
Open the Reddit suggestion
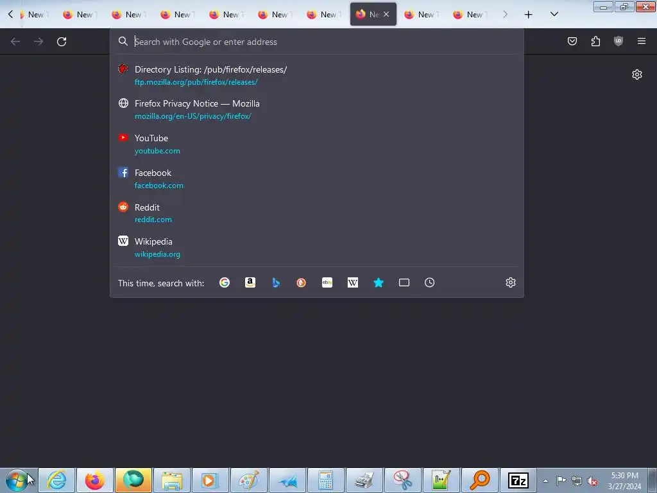pos(317,213)
